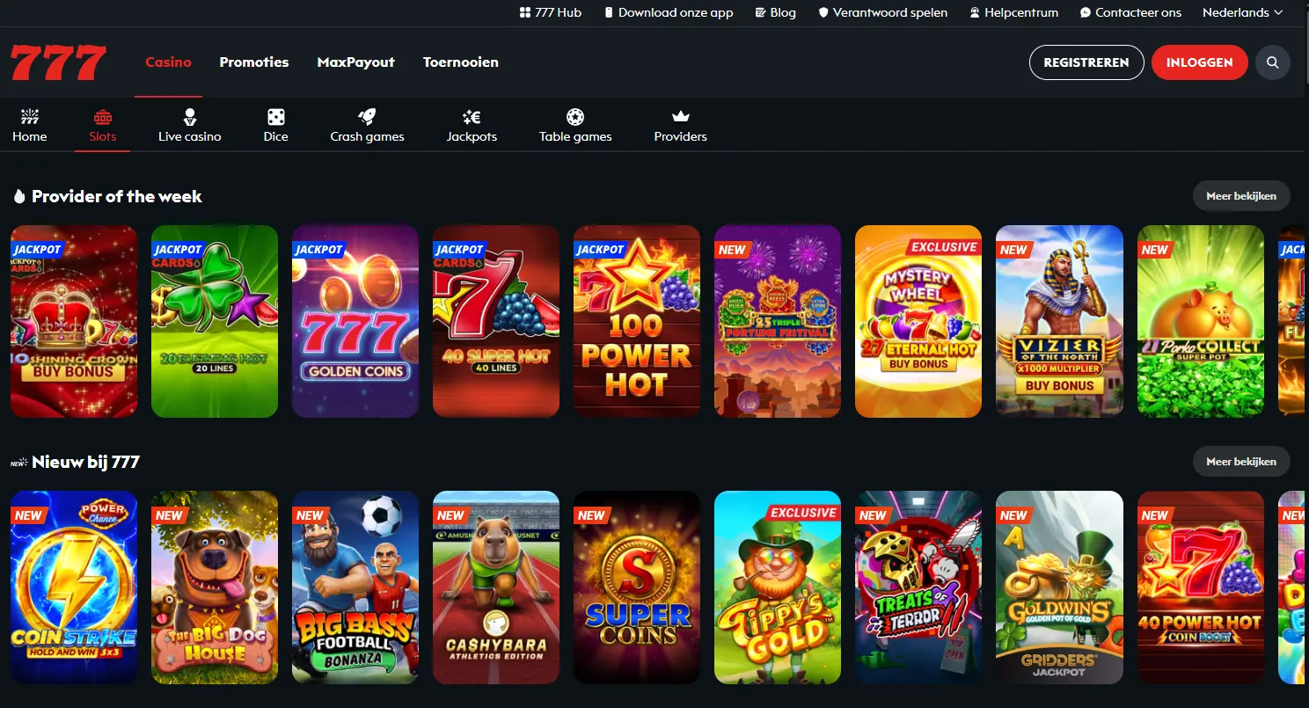Open the 100 Power Hot game tile
This screenshot has height=708, width=1309.
tap(637, 321)
